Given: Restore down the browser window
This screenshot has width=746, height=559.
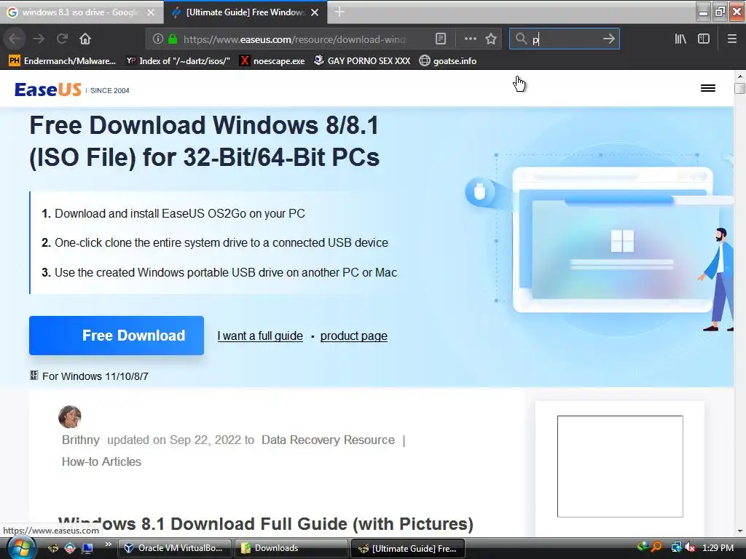Looking at the screenshot, I should pyautogui.click(x=720, y=12).
